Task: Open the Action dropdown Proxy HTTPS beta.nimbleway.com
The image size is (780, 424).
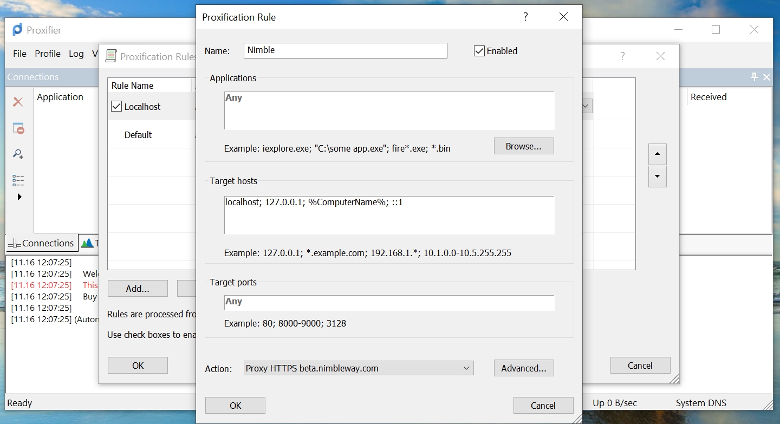Action: coord(359,368)
